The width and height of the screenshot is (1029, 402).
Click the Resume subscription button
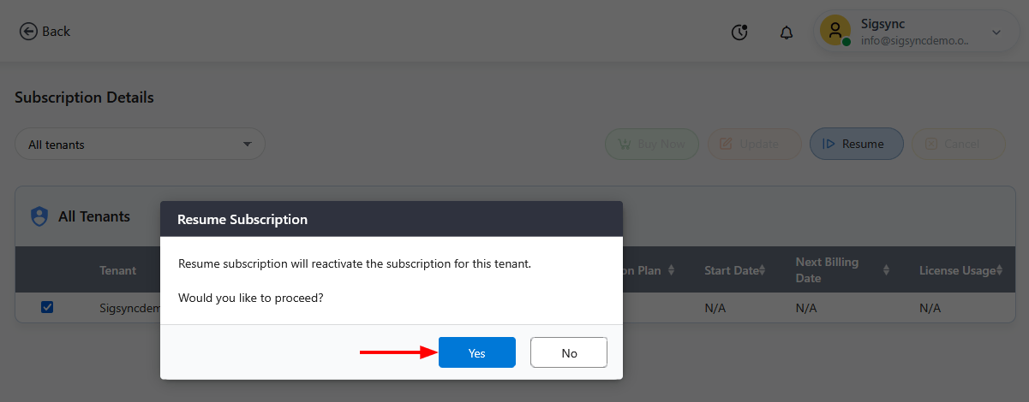(x=856, y=144)
